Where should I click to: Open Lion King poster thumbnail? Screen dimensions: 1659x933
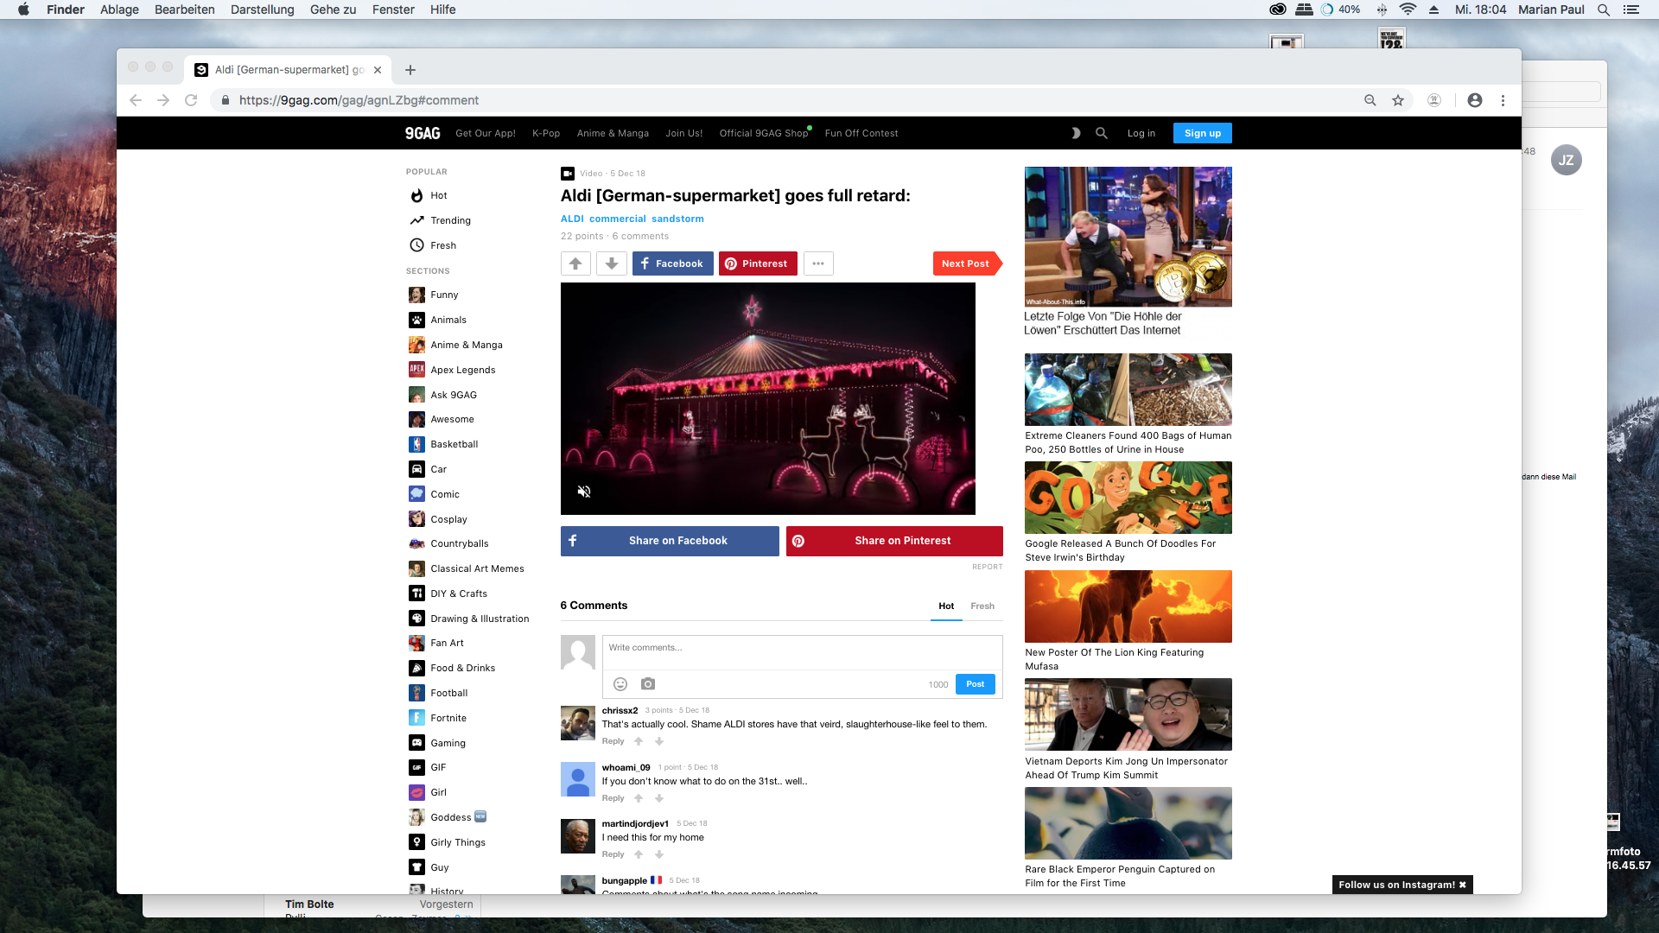[1128, 606]
